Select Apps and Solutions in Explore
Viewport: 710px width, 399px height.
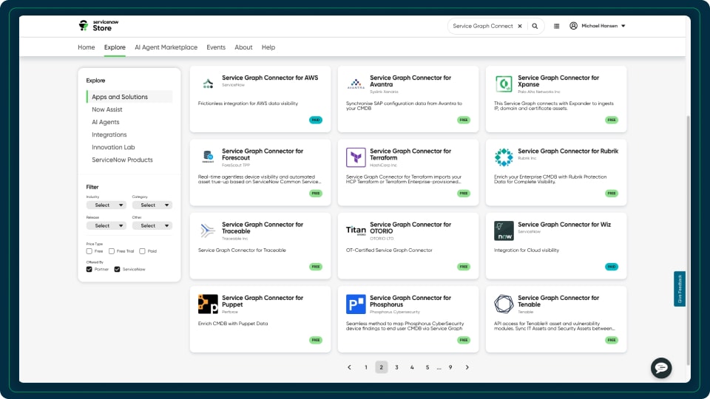129,97
